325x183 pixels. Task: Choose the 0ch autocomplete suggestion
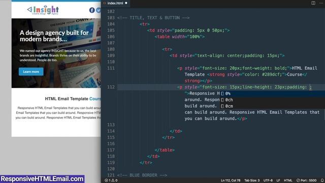tap(272, 100)
